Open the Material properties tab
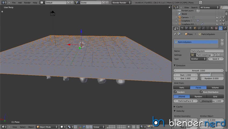228x129 pixels. point(212,28)
